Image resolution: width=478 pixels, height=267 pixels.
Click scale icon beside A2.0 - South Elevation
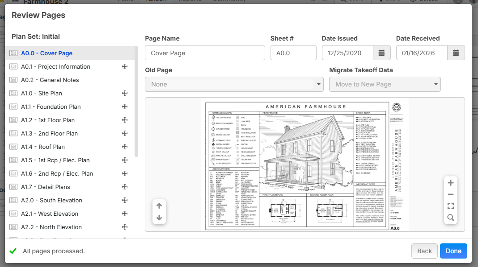(x=125, y=200)
